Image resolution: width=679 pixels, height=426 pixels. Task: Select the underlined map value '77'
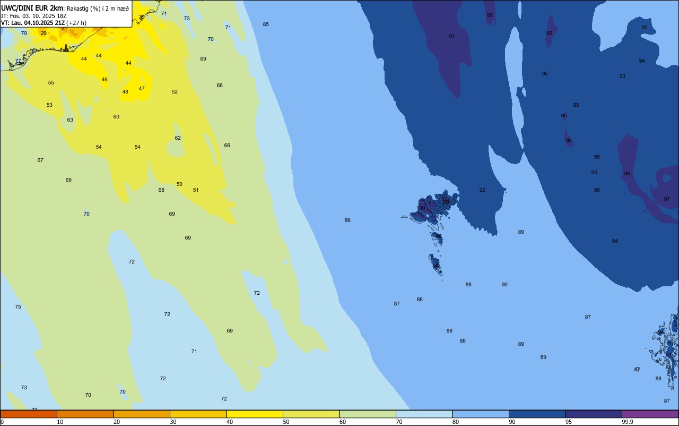[18, 61]
